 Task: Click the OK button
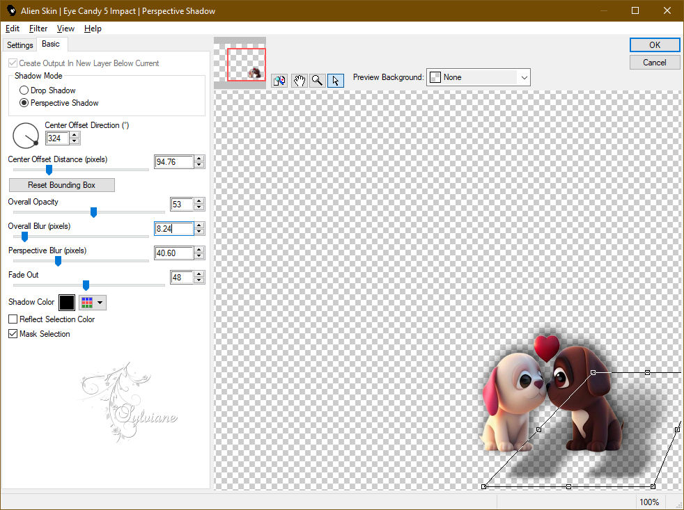654,45
